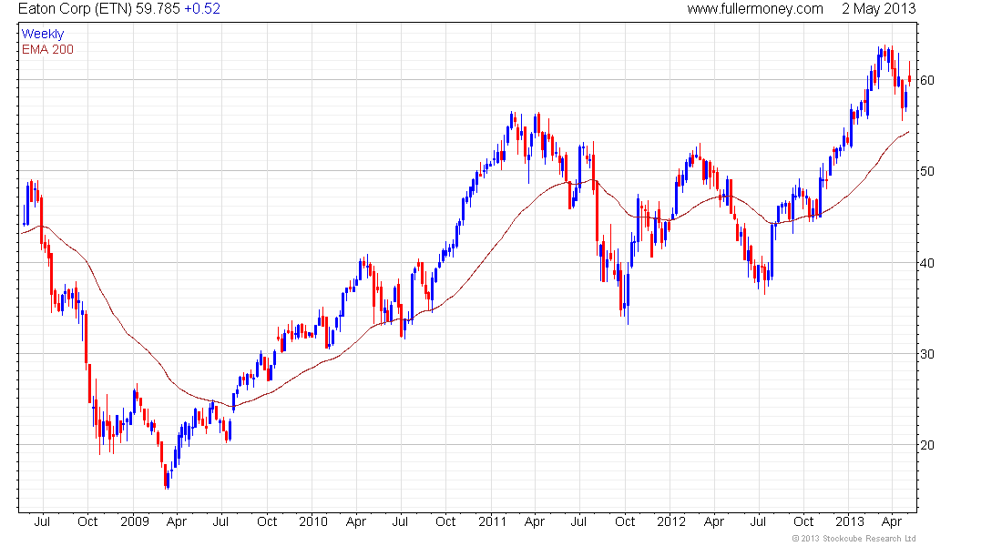
Task: Click the Apr label just after 2009
Action: pyautogui.click(x=177, y=521)
